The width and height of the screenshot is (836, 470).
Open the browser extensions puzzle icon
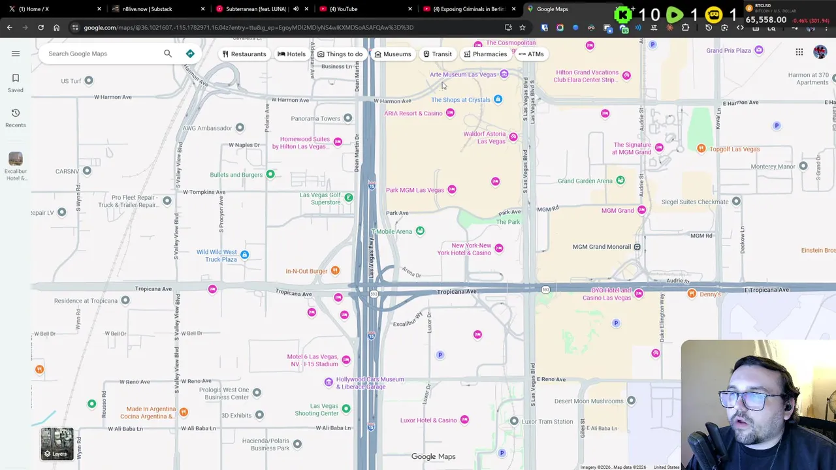[685, 27]
